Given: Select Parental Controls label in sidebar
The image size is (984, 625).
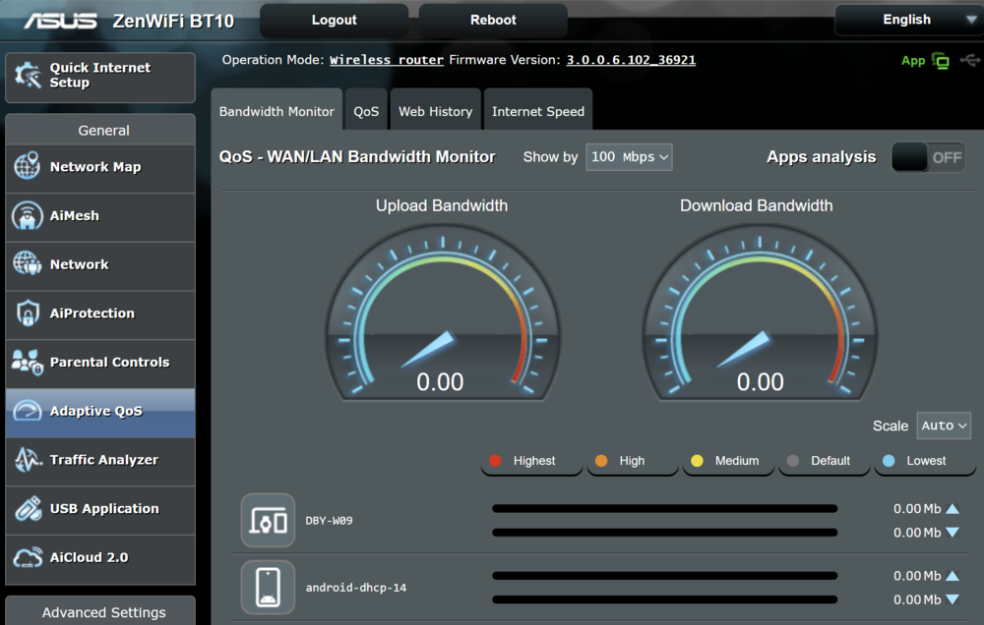Looking at the screenshot, I should (110, 363).
